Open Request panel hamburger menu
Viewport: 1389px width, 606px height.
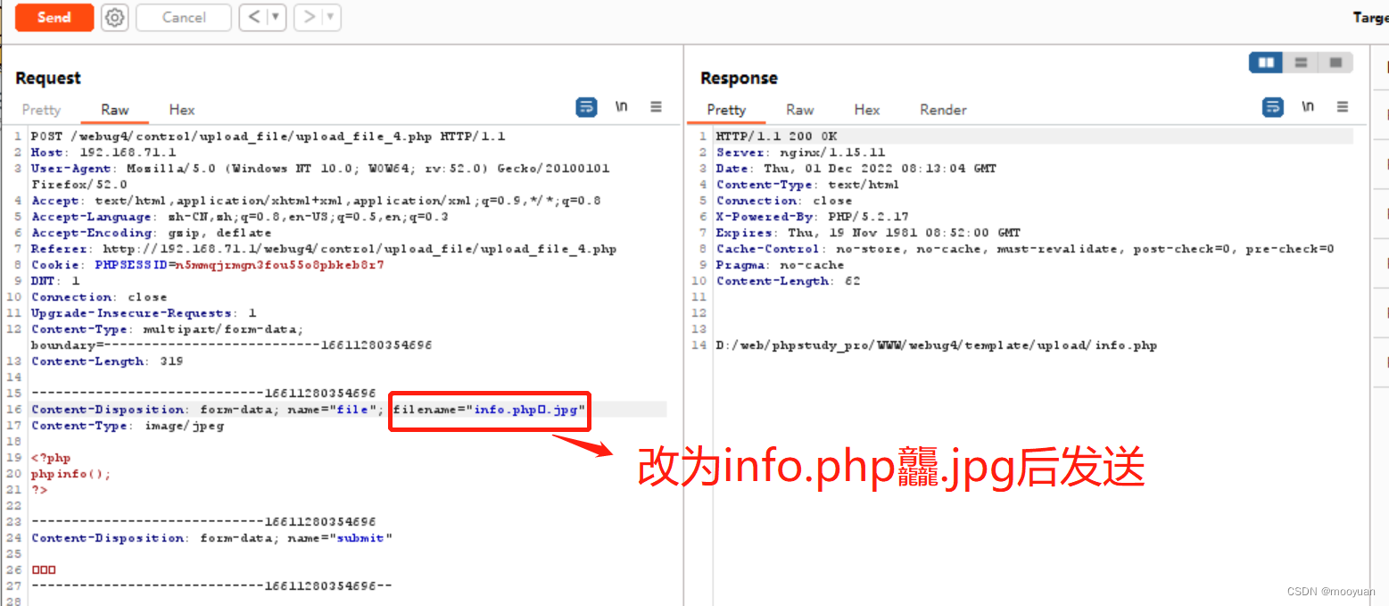coord(656,107)
